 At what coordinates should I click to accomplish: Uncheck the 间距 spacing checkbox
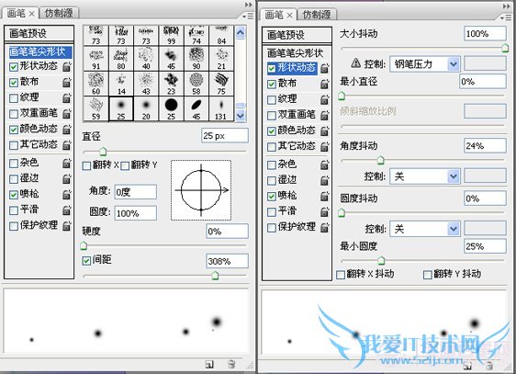click(x=86, y=261)
